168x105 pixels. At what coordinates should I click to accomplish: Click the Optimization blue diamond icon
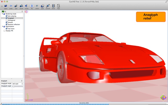tap(4, 26)
